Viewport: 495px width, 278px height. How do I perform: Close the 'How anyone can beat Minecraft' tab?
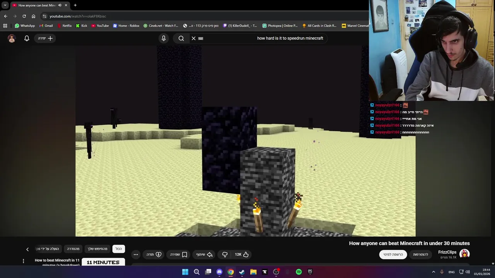(x=66, y=5)
